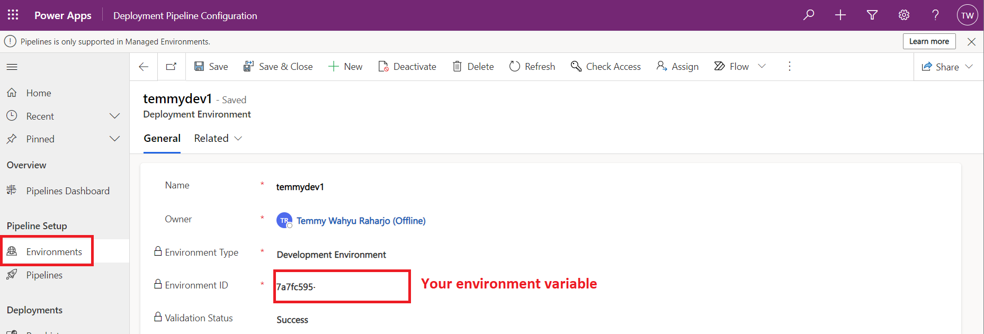Click the Environment ID lock icon
The height and width of the screenshot is (334, 984).
click(x=158, y=284)
